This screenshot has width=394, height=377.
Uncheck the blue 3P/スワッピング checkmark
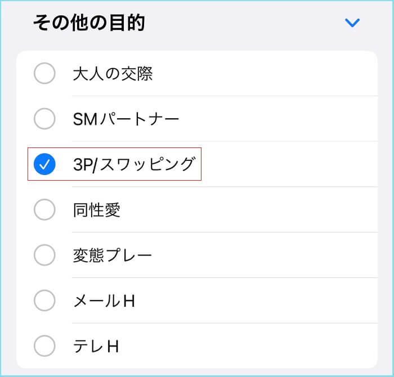point(44,164)
